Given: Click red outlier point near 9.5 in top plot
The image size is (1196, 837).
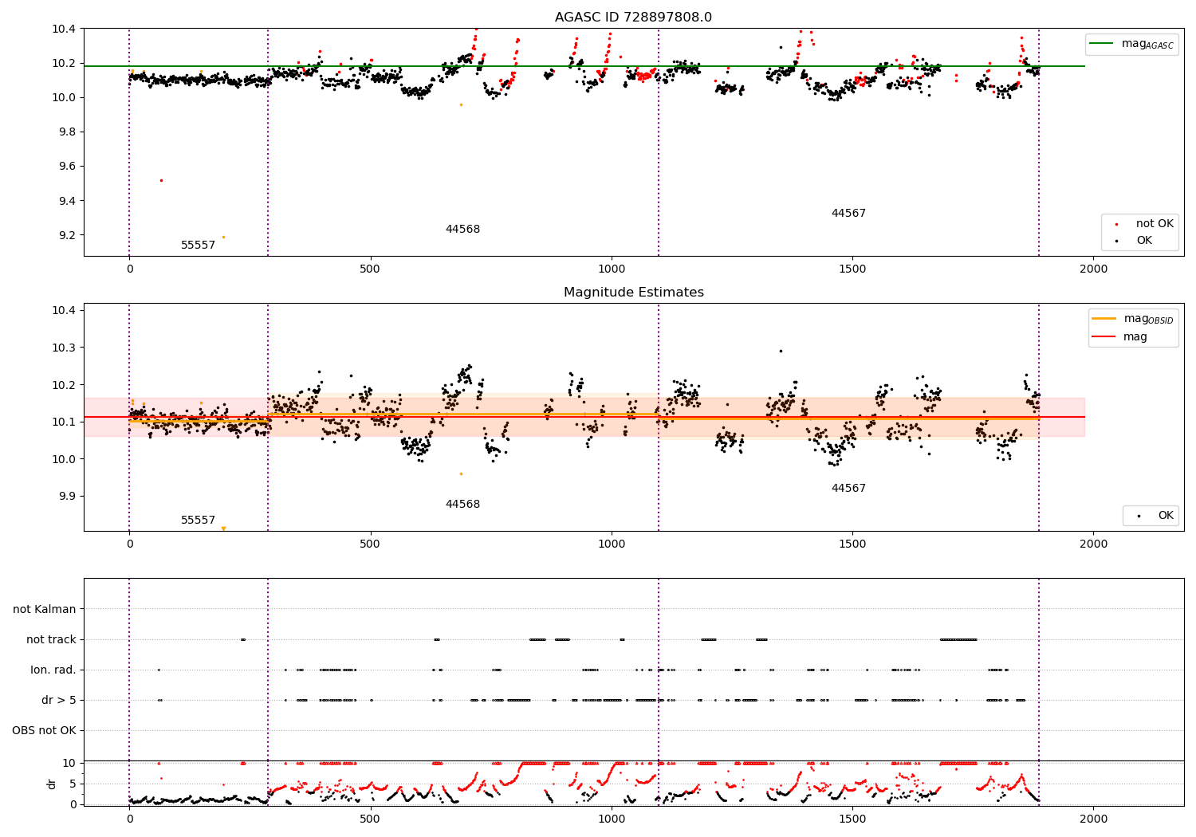Looking at the screenshot, I should [x=161, y=180].
